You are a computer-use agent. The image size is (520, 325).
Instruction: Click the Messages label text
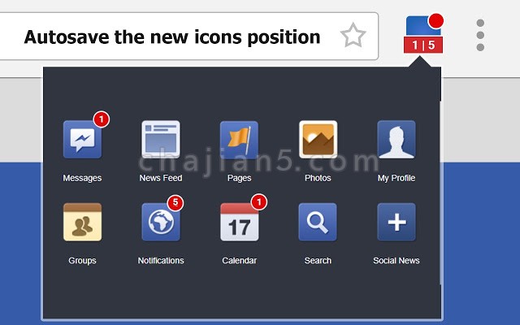82,178
